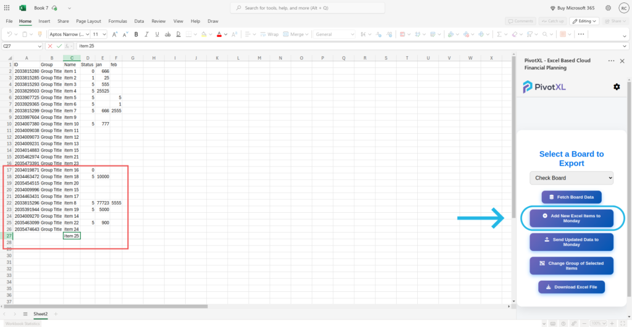
Task: Switch to the Draw tab
Action: 213,21
